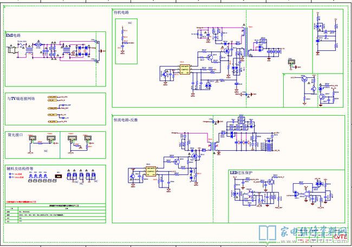
Task: Click the first blue heatsink symbol in the accessories section
Action: pyautogui.click(x=31, y=176)
